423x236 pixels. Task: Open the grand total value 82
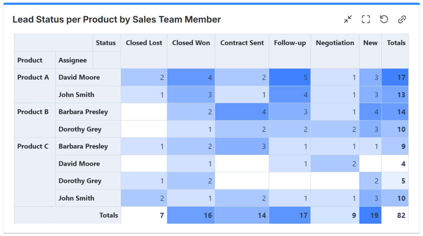pos(401,215)
